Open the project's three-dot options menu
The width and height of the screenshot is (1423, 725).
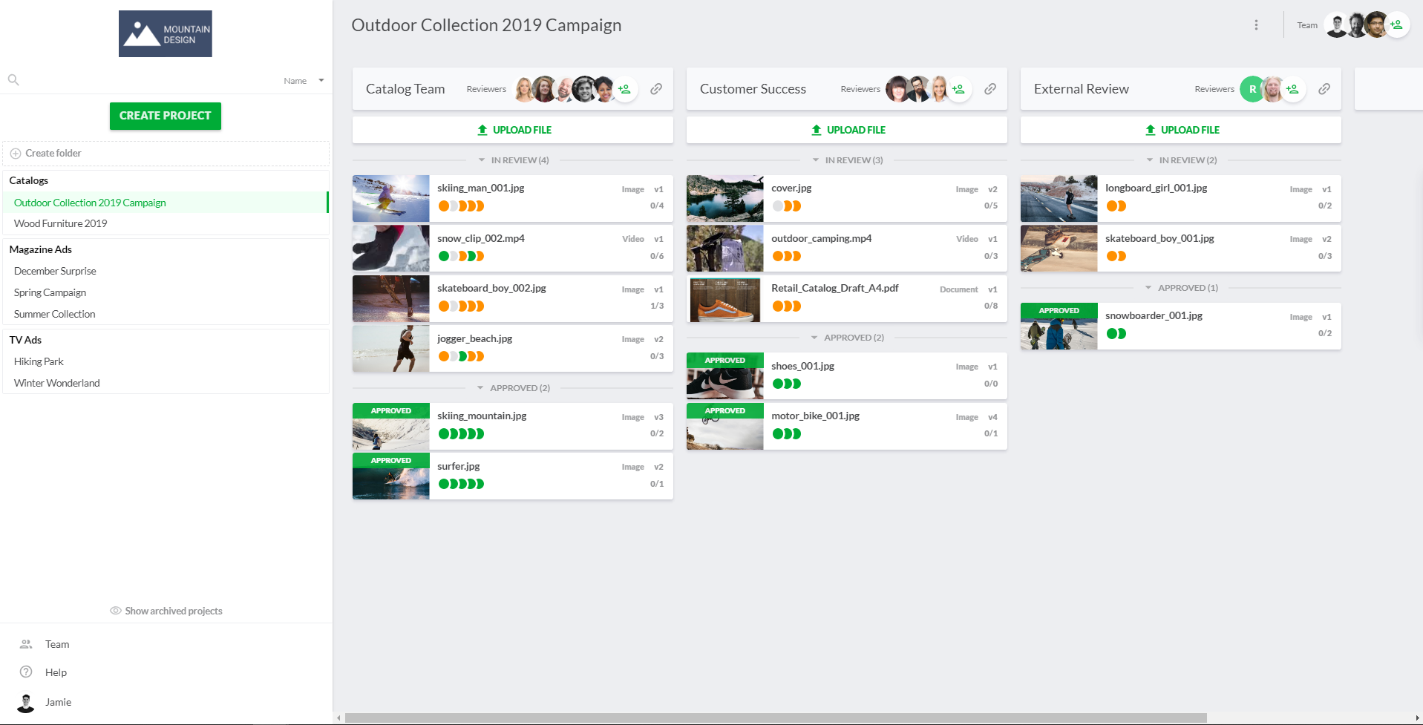(x=1256, y=25)
